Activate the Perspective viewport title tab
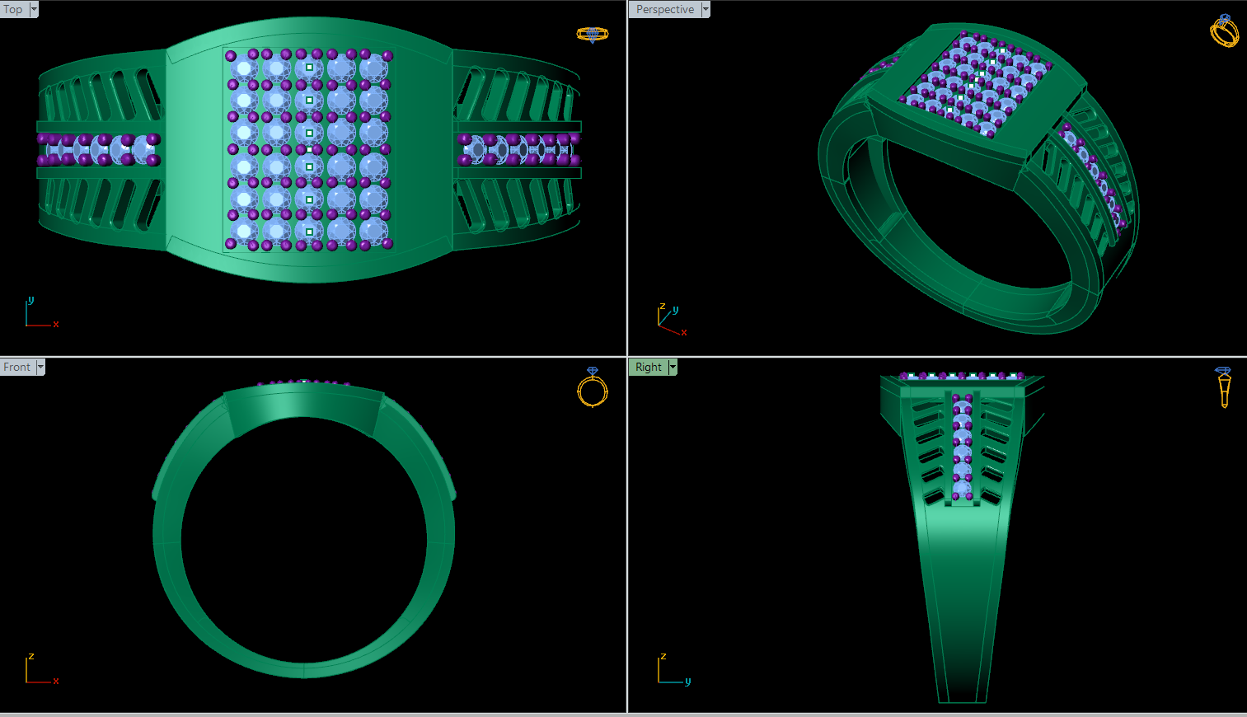Viewport: 1247px width, 717px height. coord(665,9)
